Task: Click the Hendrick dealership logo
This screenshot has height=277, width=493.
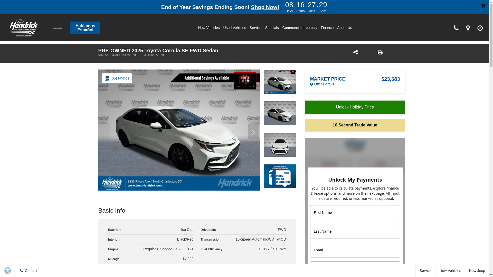Action: point(24,28)
